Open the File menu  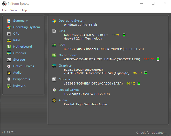click(x=4, y=10)
